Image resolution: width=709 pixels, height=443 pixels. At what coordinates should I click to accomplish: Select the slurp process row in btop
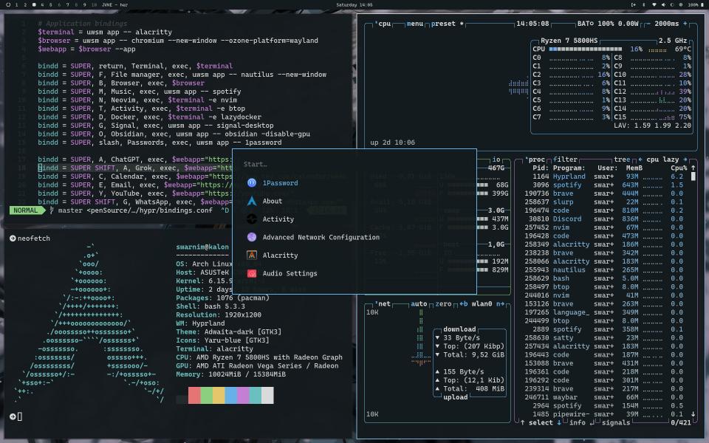(x=603, y=202)
